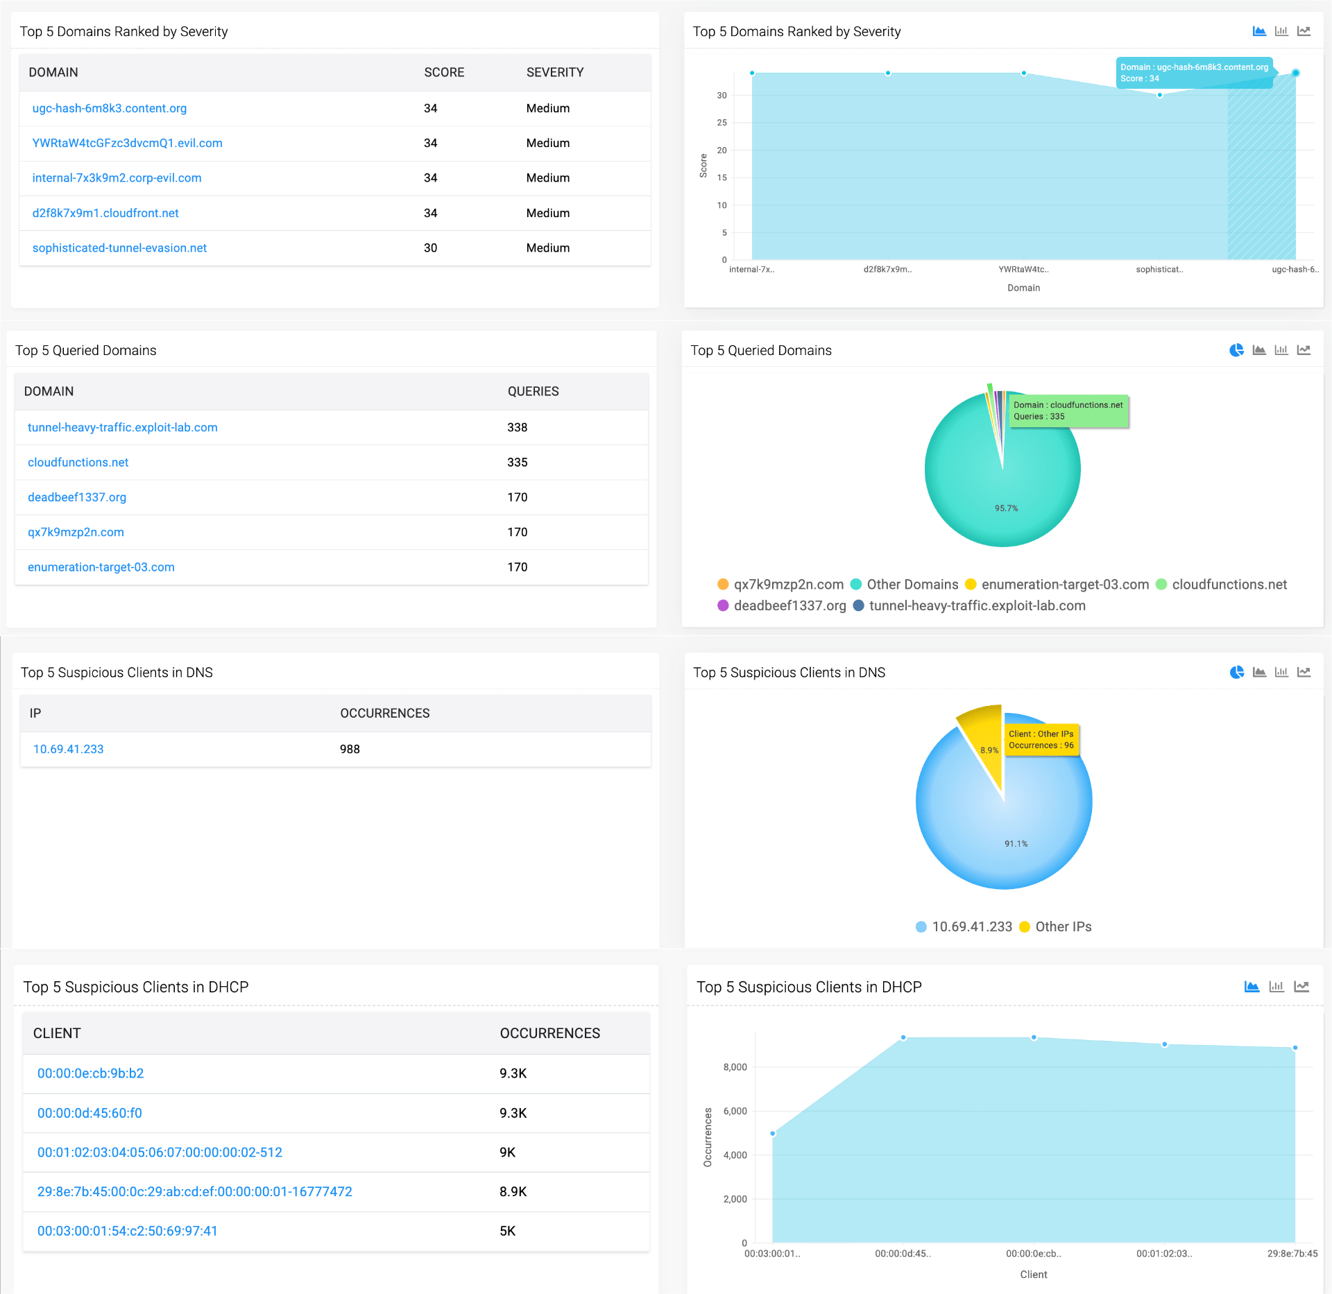The image size is (1332, 1294).
Task: Open tunnel-heavy-traffic.exploit-lab.com domain link
Action: 122,428
